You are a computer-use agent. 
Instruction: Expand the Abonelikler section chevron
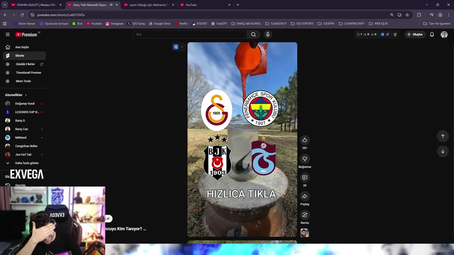click(x=26, y=95)
